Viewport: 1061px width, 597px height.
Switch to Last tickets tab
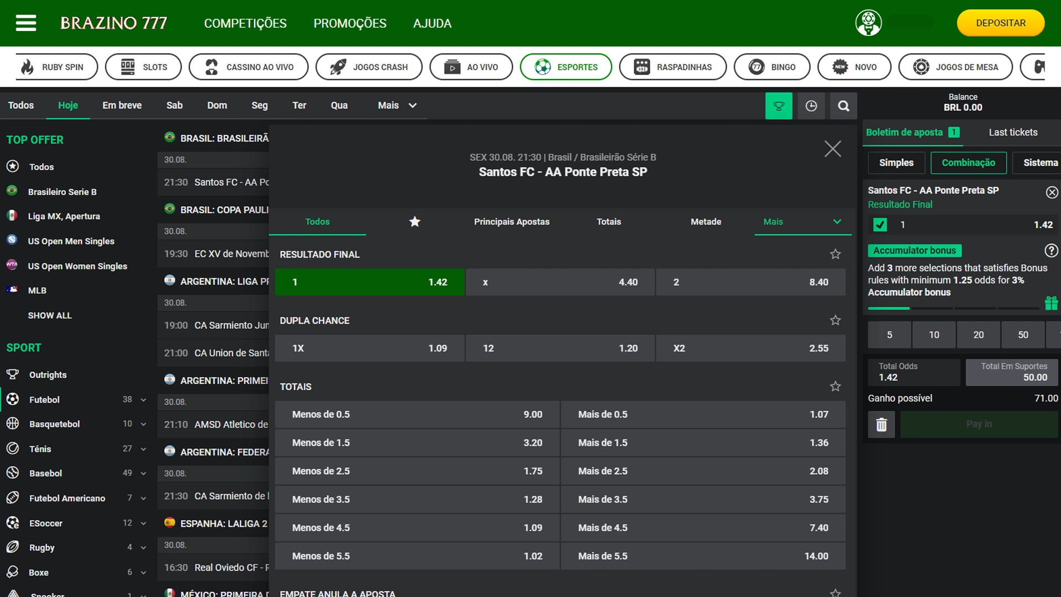(x=1013, y=132)
